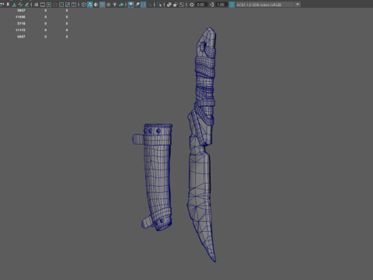
Task: Open the Grease Pencil tool
Action: pyautogui.click(x=26, y=5)
